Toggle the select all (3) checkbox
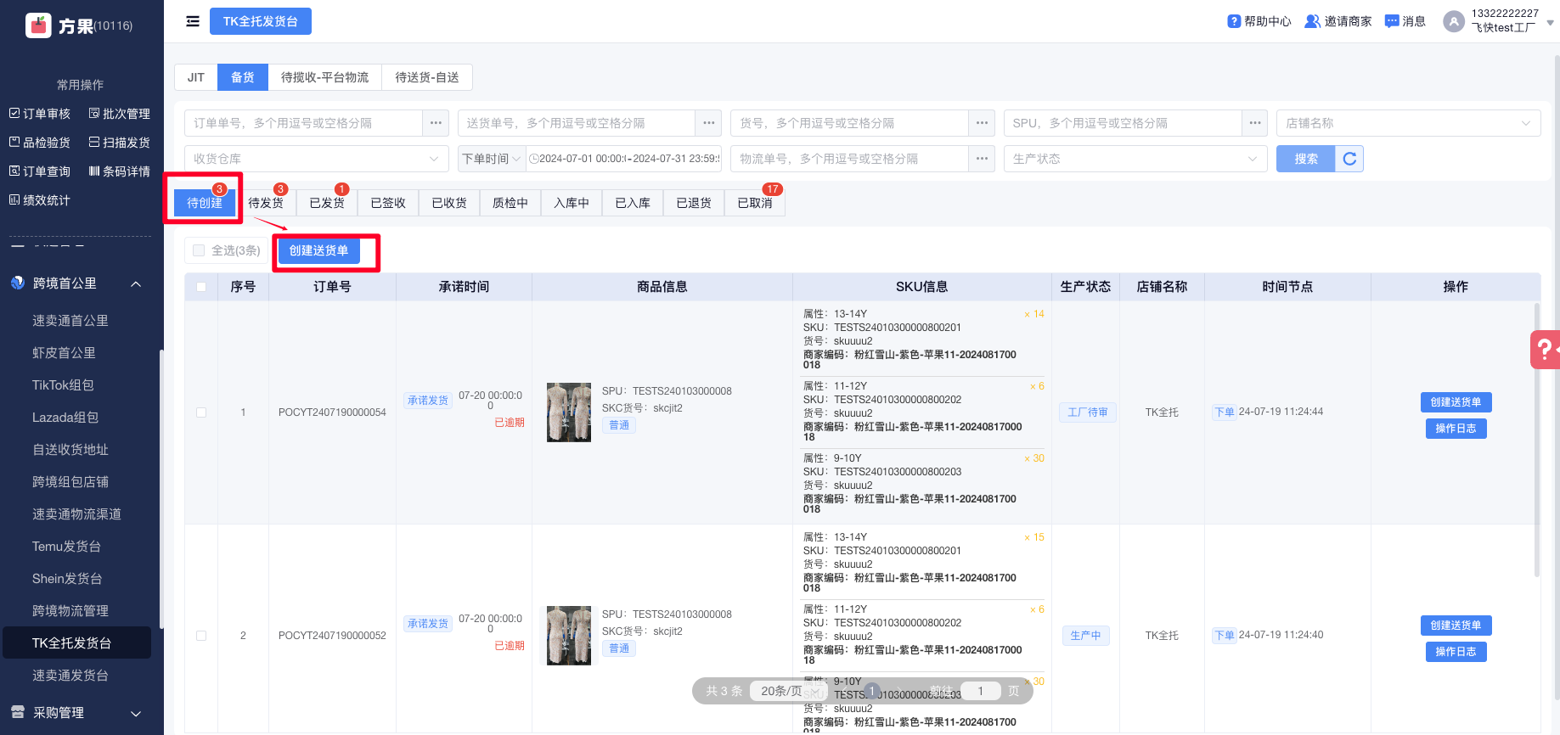 pyautogui.click(x=199, y=250)
